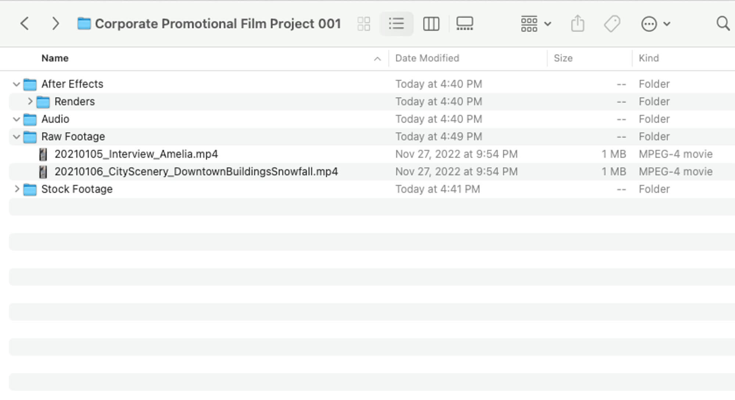Click the Name column header to sort
Image resolution: width=735 pixels, height=400 pixels.
click(x=55, y=58)
